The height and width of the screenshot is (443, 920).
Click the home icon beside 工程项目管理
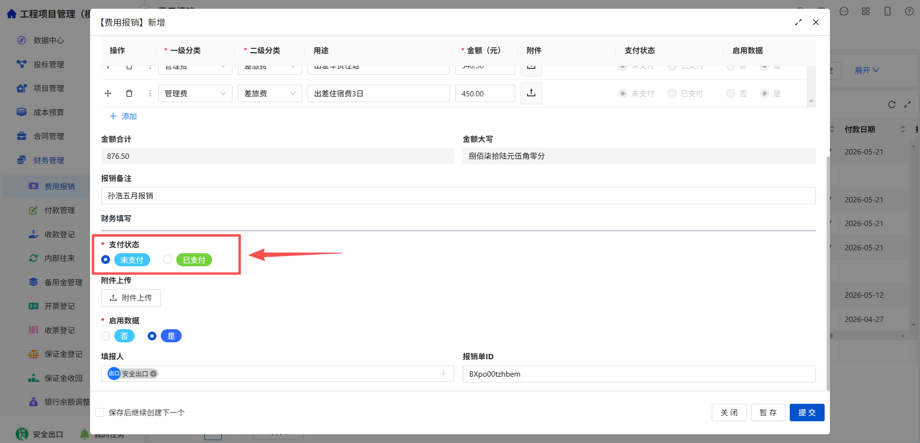[12, 14]
